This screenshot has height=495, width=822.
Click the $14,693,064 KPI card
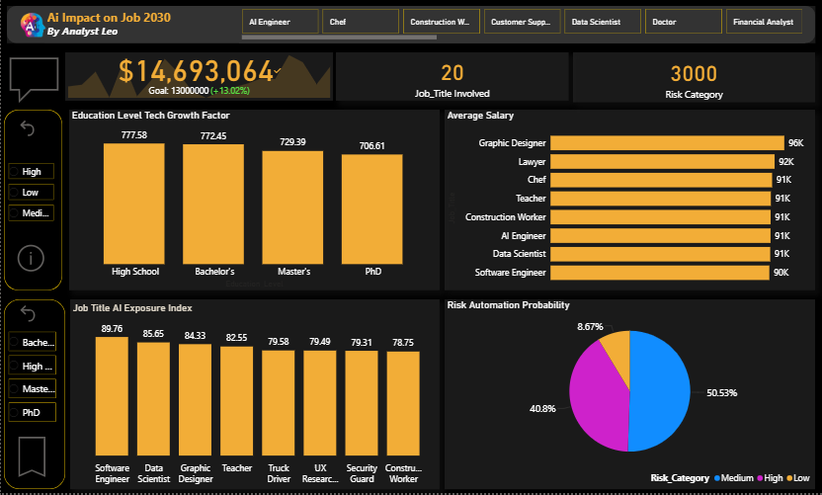198,75
